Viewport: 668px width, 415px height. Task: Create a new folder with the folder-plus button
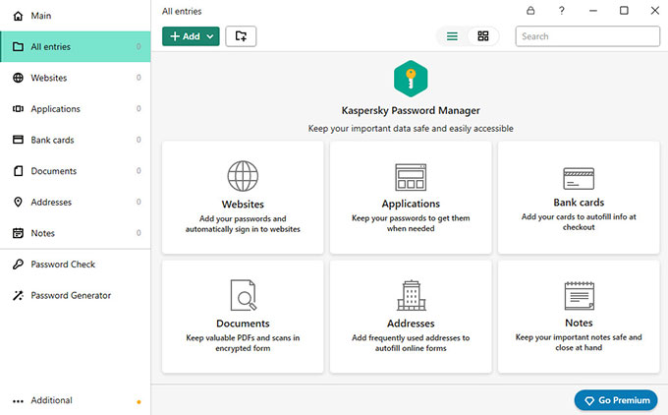(x=241, y=36)
